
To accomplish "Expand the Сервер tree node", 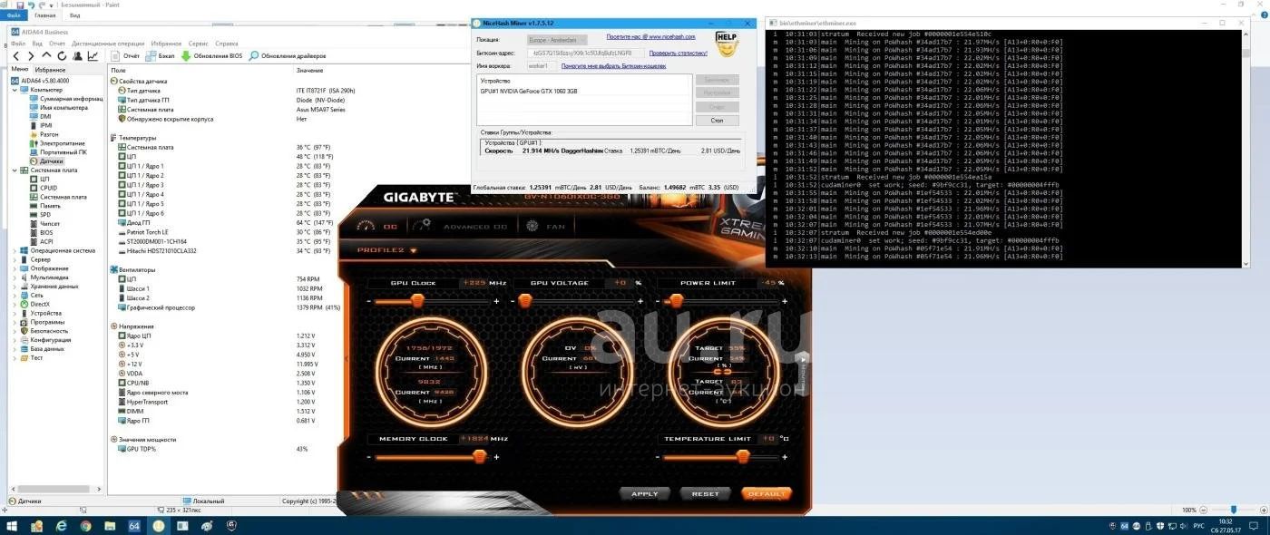I will pyautogui.click(x=14, y=259).
